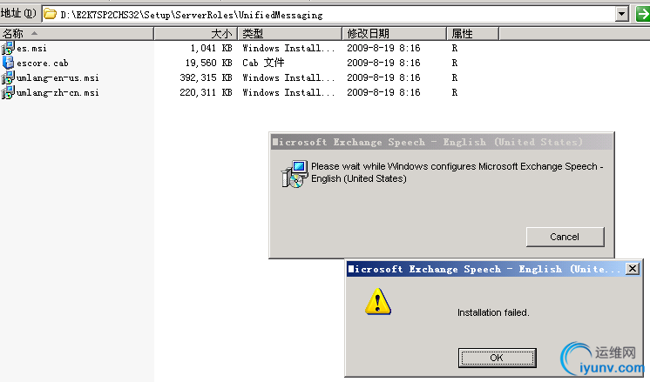The image size is (650, 382).
Task: Click the Cab 文件 type cell
Action: 263,63
